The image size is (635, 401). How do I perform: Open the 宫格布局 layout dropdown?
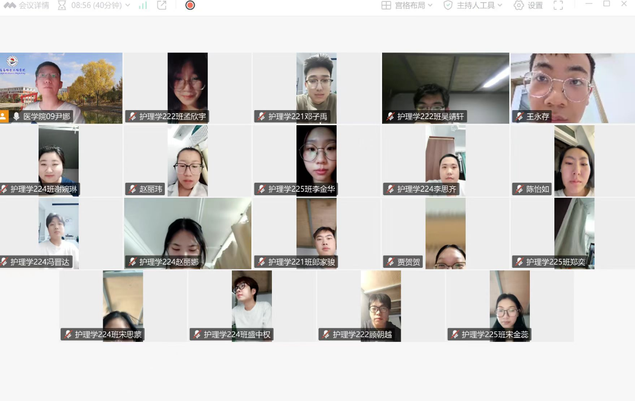coord(407,6)
